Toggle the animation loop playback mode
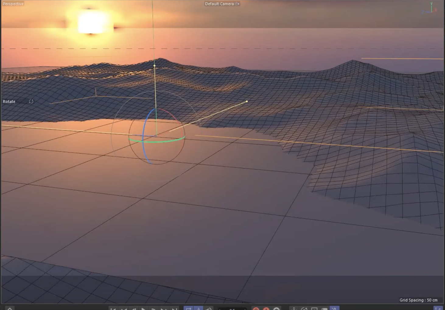The image size is (445, 310). coord(189,308)
